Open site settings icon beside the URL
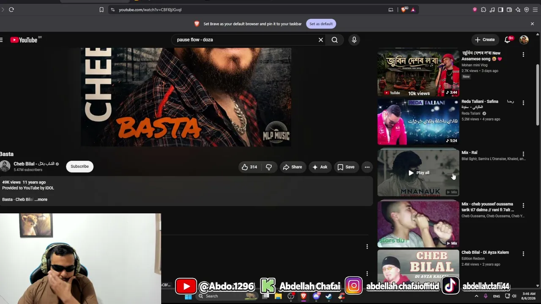The image size is (541, 304). 112,10
